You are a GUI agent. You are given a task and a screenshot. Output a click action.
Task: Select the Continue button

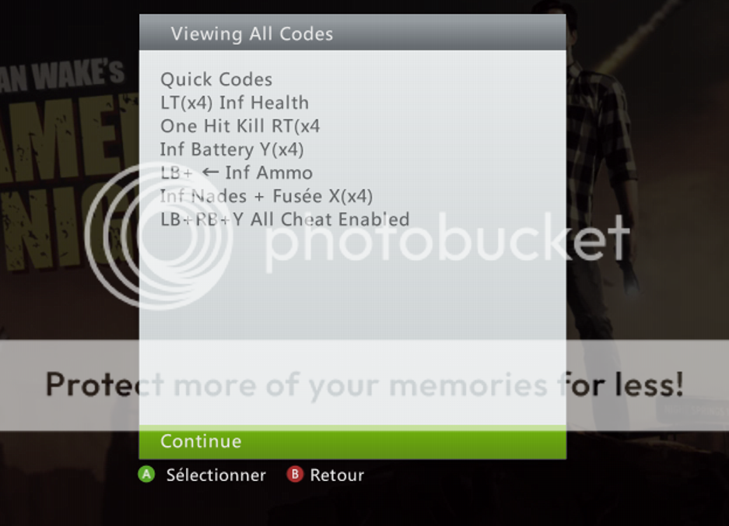point(352,442)
